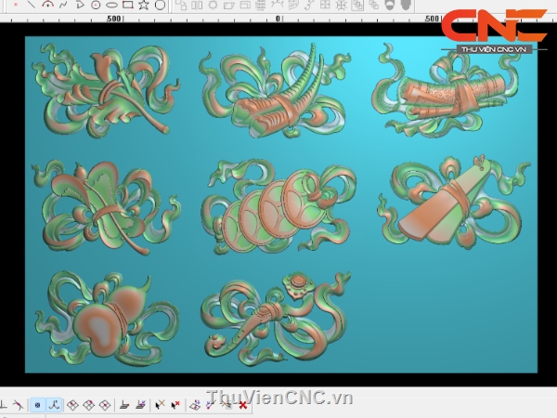Click the ThuVienCNC.vn watermark link

point(279,398)
